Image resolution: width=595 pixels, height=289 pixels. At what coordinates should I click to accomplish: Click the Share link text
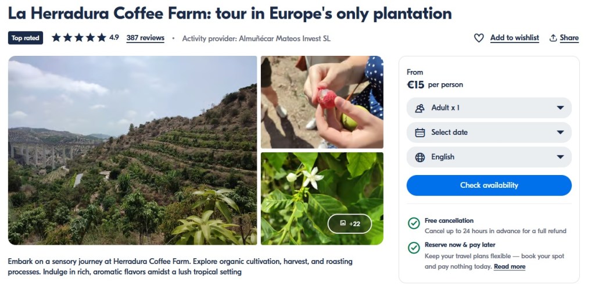coord(569,38)
